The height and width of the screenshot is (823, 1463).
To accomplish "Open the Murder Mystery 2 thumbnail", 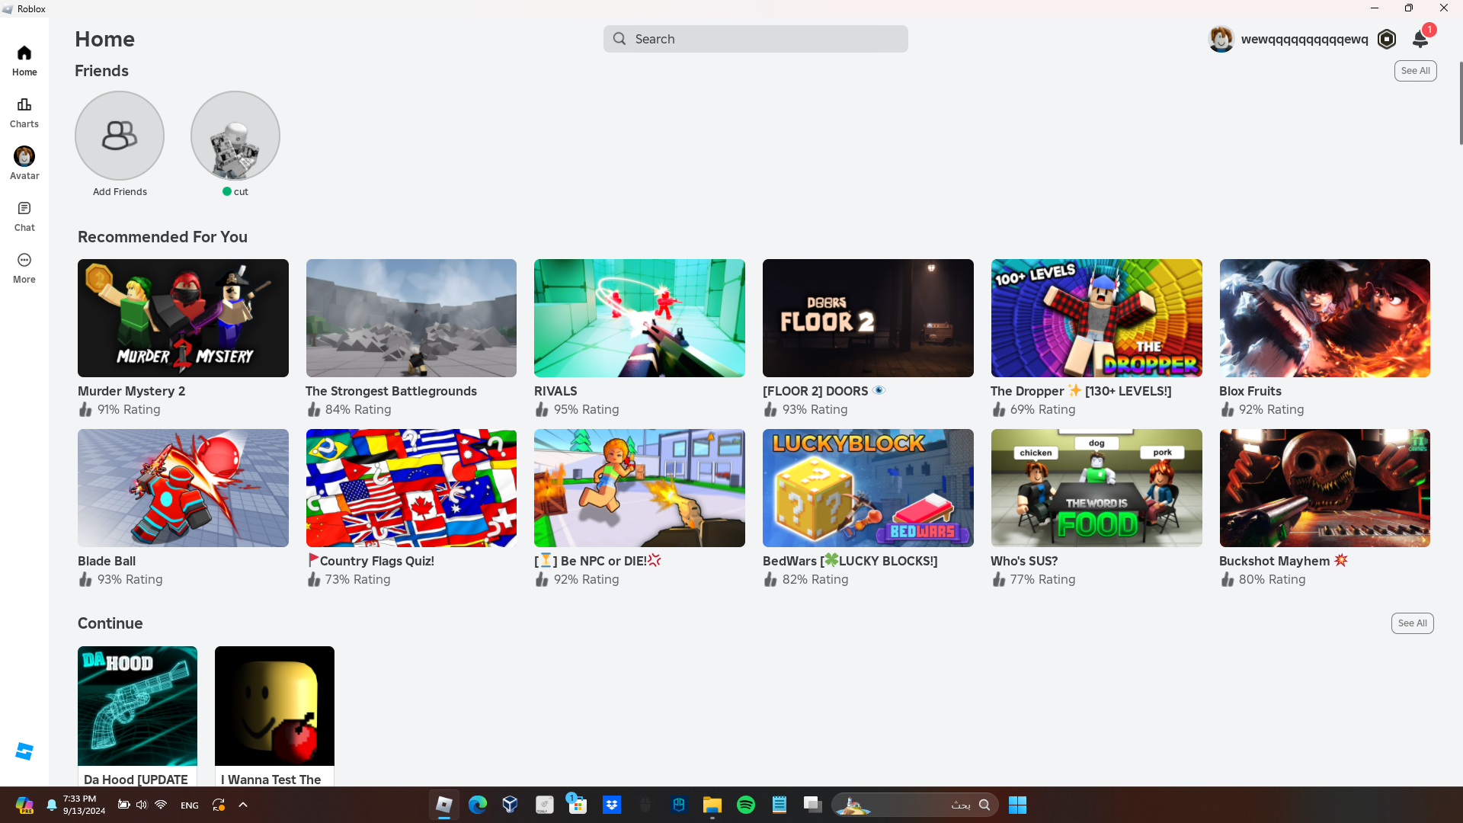I will pyautogui.click(x=183, y=318).
